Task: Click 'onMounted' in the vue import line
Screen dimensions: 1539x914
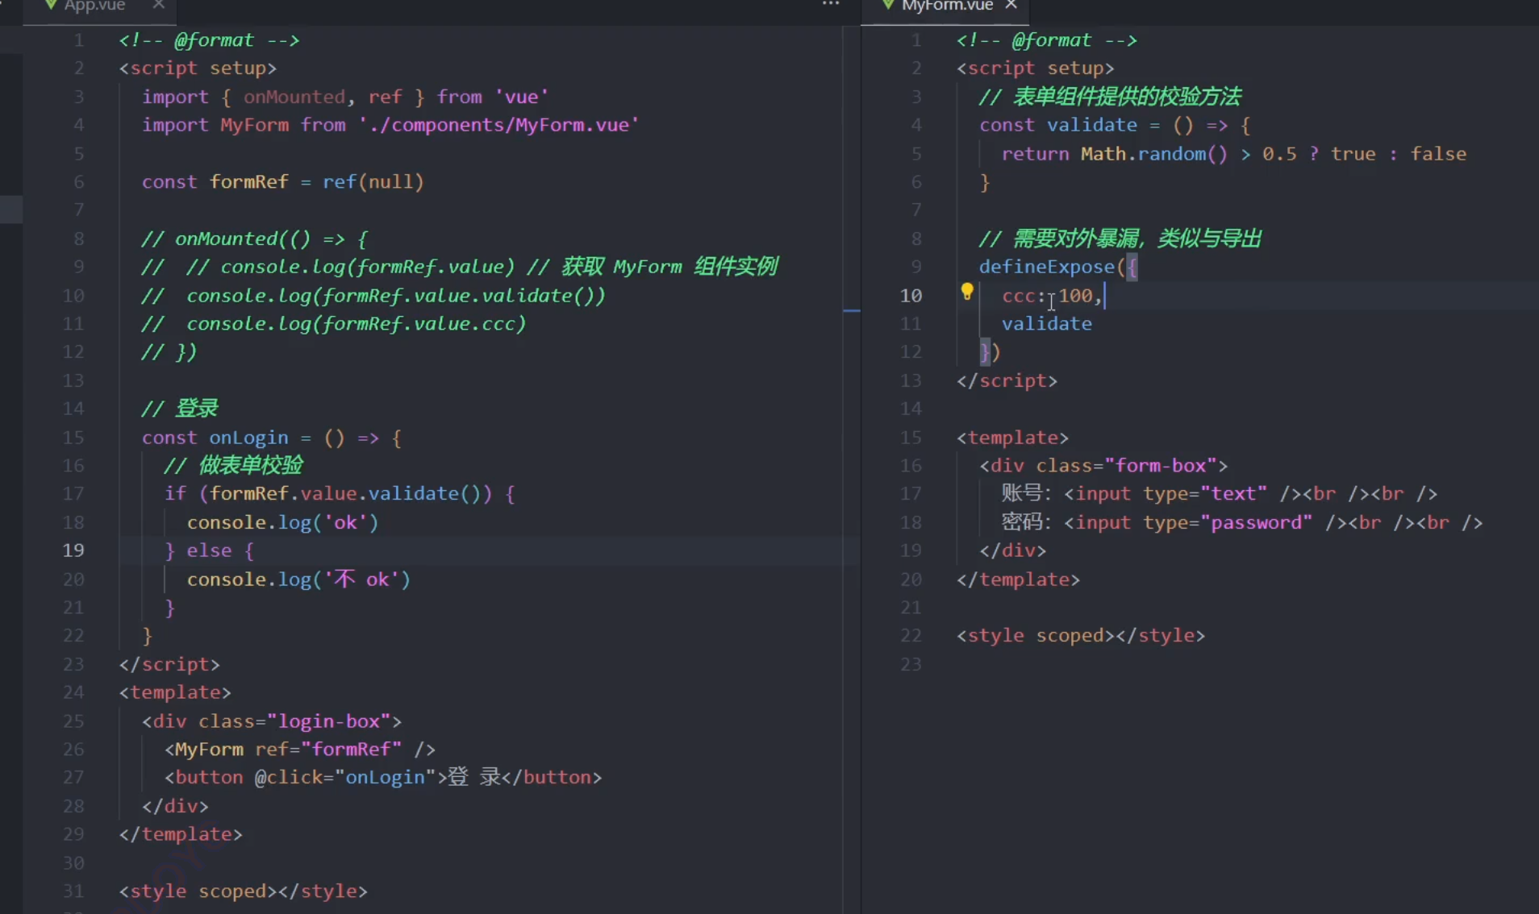Action: (x=294, y=97)
